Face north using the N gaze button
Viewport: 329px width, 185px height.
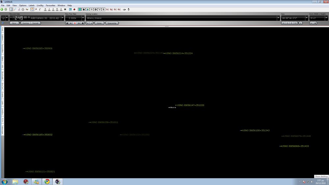283,23
